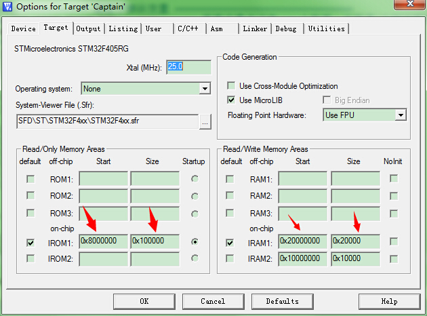The image size is (427, 316).
Task: Switch to the Device tab
Action: (23, 28)
